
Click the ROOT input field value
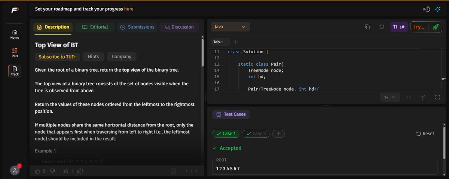coord(325,167)
